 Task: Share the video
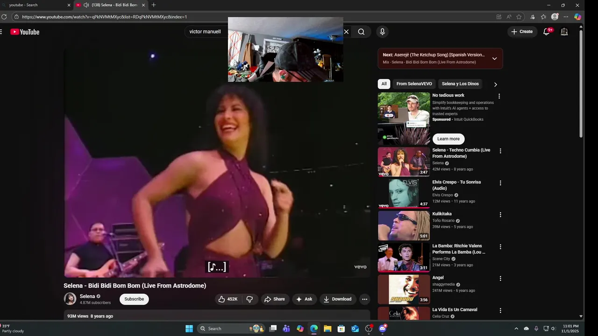[x=275, y=299]
